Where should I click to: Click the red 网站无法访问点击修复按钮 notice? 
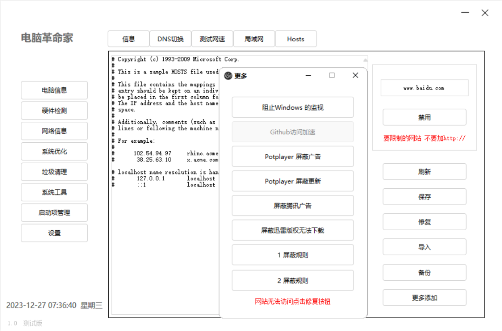pyautogui.click(x=293, y=302)
